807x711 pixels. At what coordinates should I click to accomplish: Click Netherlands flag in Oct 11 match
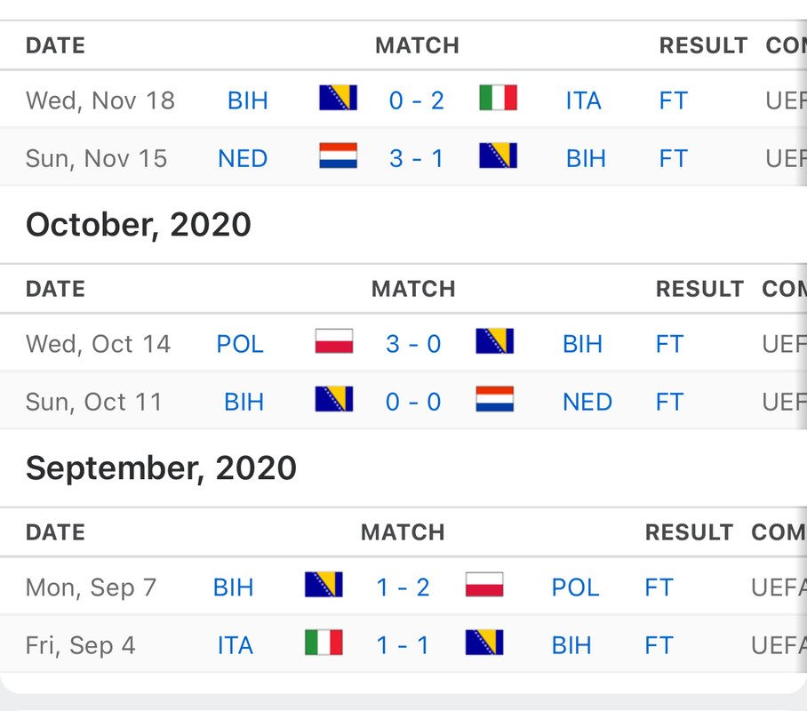point(494,399)
